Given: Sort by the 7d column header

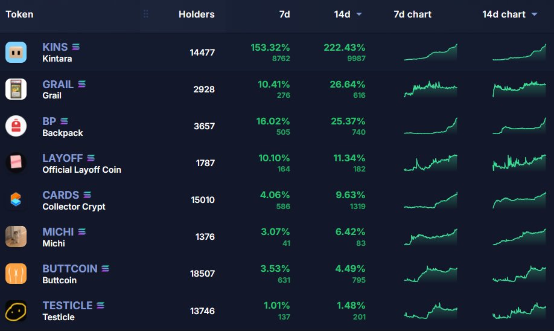Looking at the screenshot, I should tap(284, 14).
